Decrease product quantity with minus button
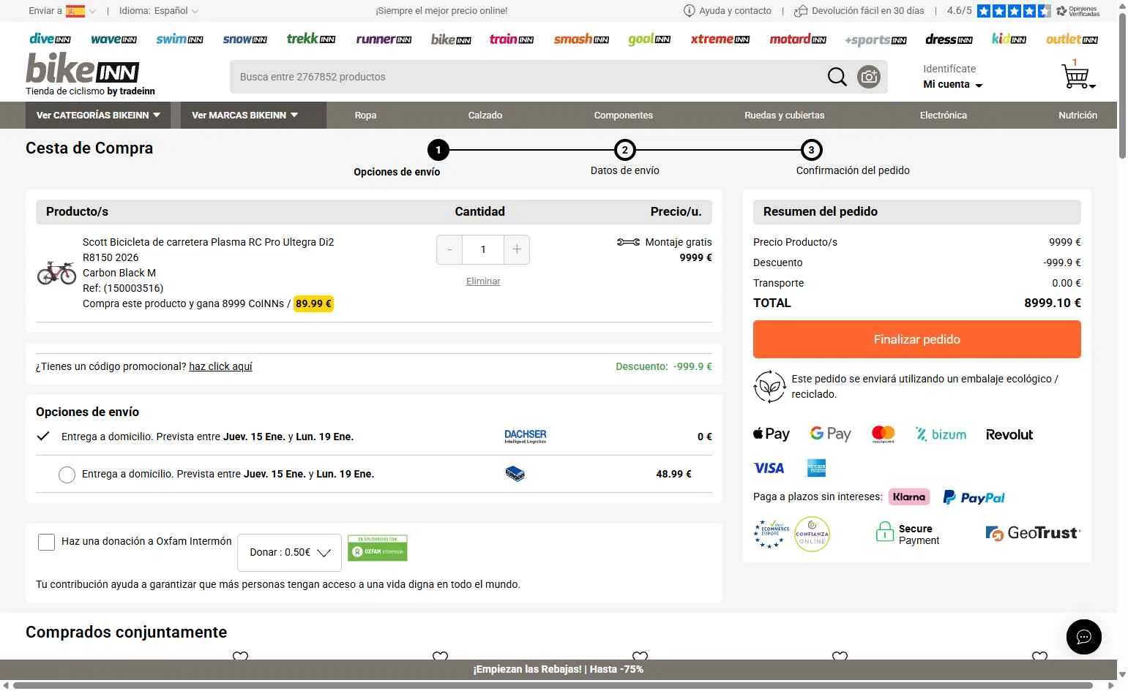 click(449, 249)
